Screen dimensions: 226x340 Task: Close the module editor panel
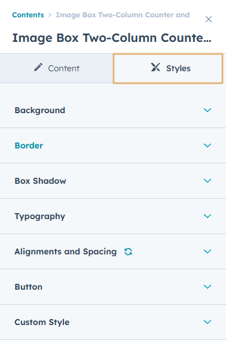209,19
